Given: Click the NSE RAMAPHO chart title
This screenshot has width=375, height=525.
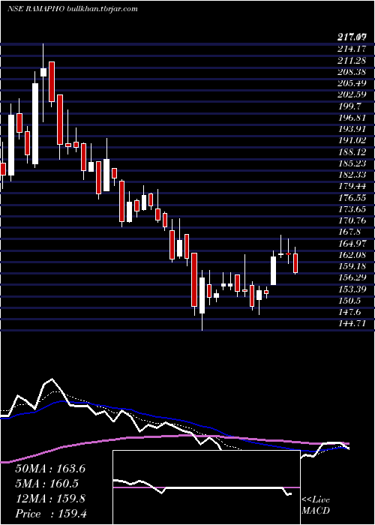Looking at the screenshot, I should pos(73,9).
